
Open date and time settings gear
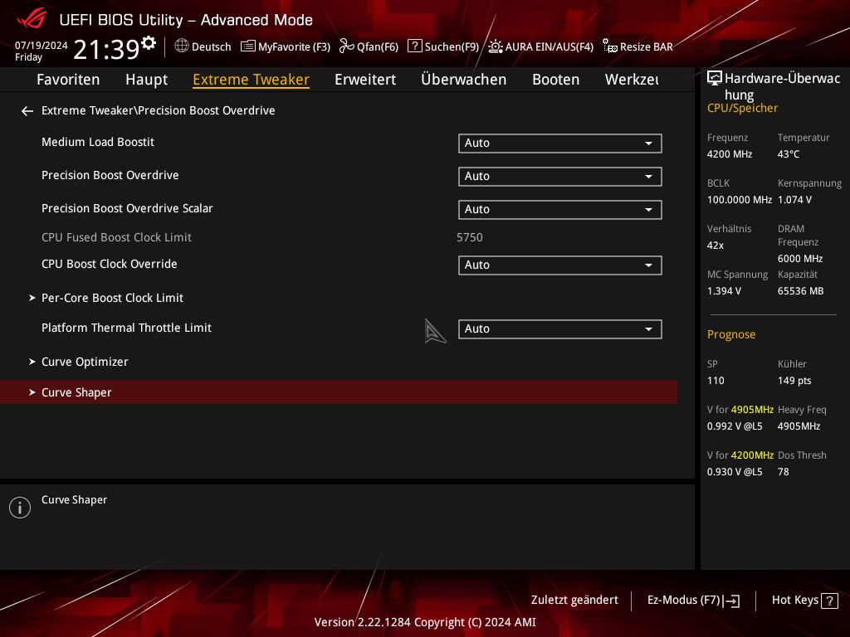[x=149, y=42]
